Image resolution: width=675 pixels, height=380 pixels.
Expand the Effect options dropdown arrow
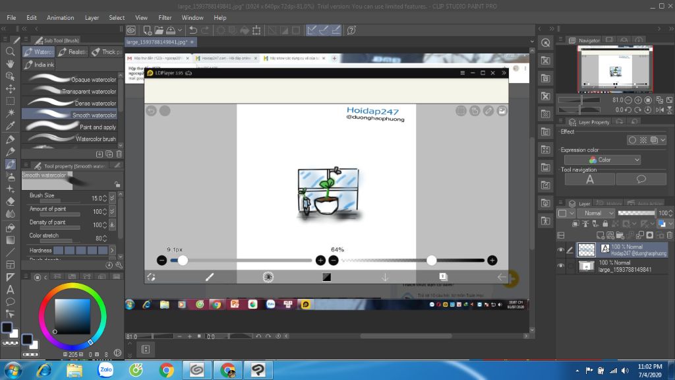pos(663,140)
